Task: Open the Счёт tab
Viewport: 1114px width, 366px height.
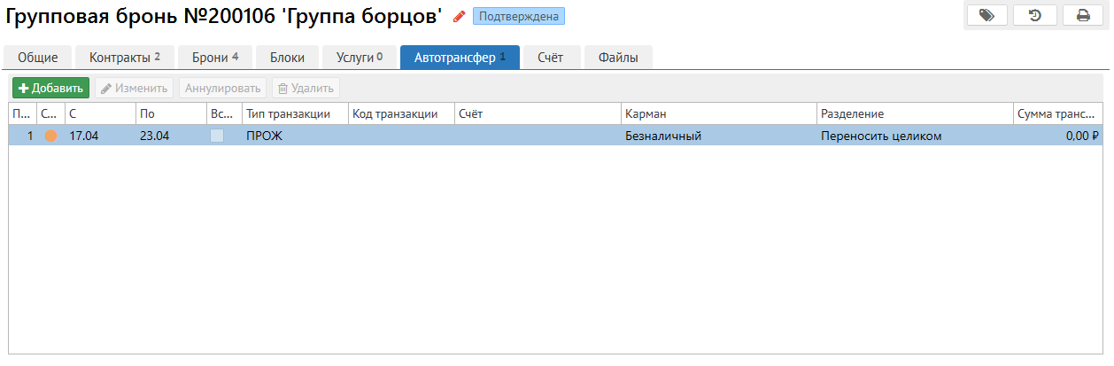Action: coord(551,58)
